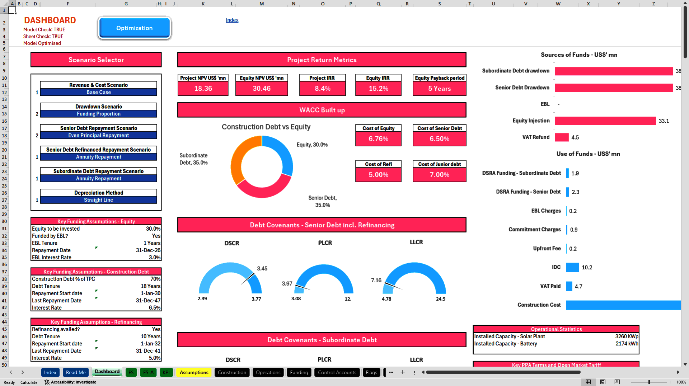Open zoom level 100% dialog
Viewport: 689px width, 386px height.
tap(681, 382)
